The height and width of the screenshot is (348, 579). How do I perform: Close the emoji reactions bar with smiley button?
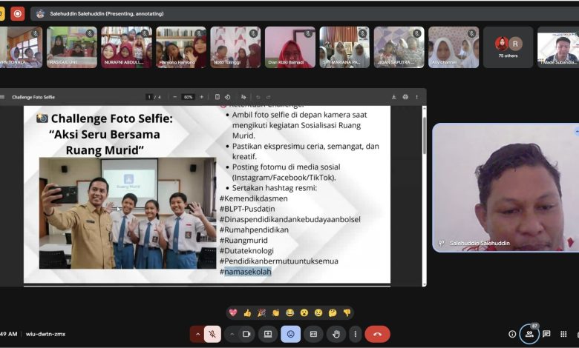pyautogui.click(x=290, y=334)
